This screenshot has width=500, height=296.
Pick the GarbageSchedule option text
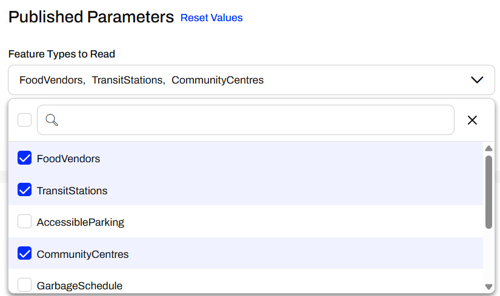tap(79, 285)
